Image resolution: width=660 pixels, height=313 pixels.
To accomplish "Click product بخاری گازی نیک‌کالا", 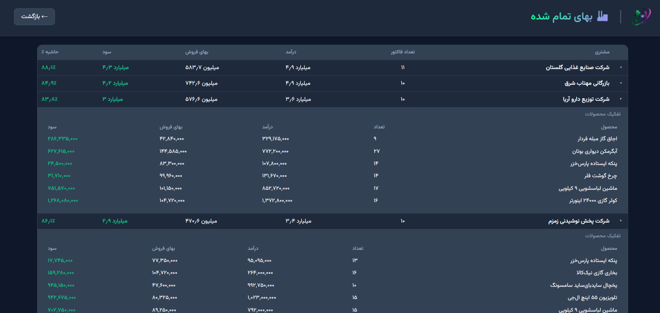I will point(597,273).
